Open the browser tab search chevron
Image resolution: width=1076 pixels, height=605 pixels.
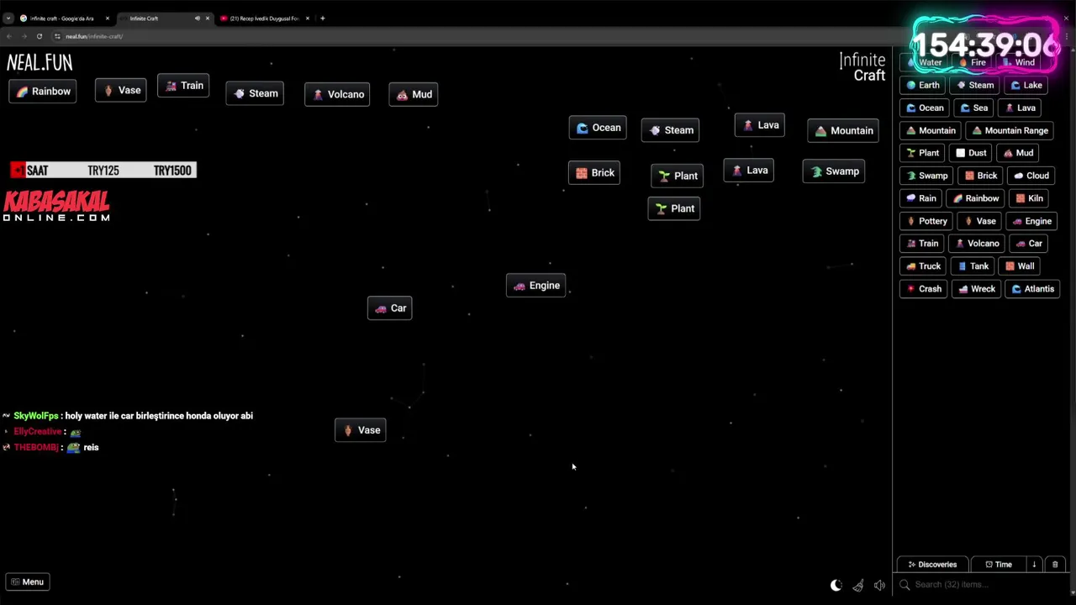[x=8, y=18]
